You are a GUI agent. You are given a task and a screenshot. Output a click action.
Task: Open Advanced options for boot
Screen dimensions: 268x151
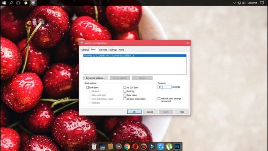(95, 78)
